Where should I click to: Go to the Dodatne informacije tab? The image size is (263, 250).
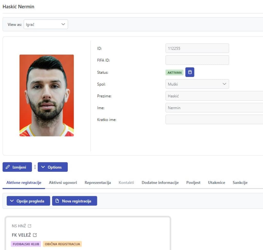(160, 183)
